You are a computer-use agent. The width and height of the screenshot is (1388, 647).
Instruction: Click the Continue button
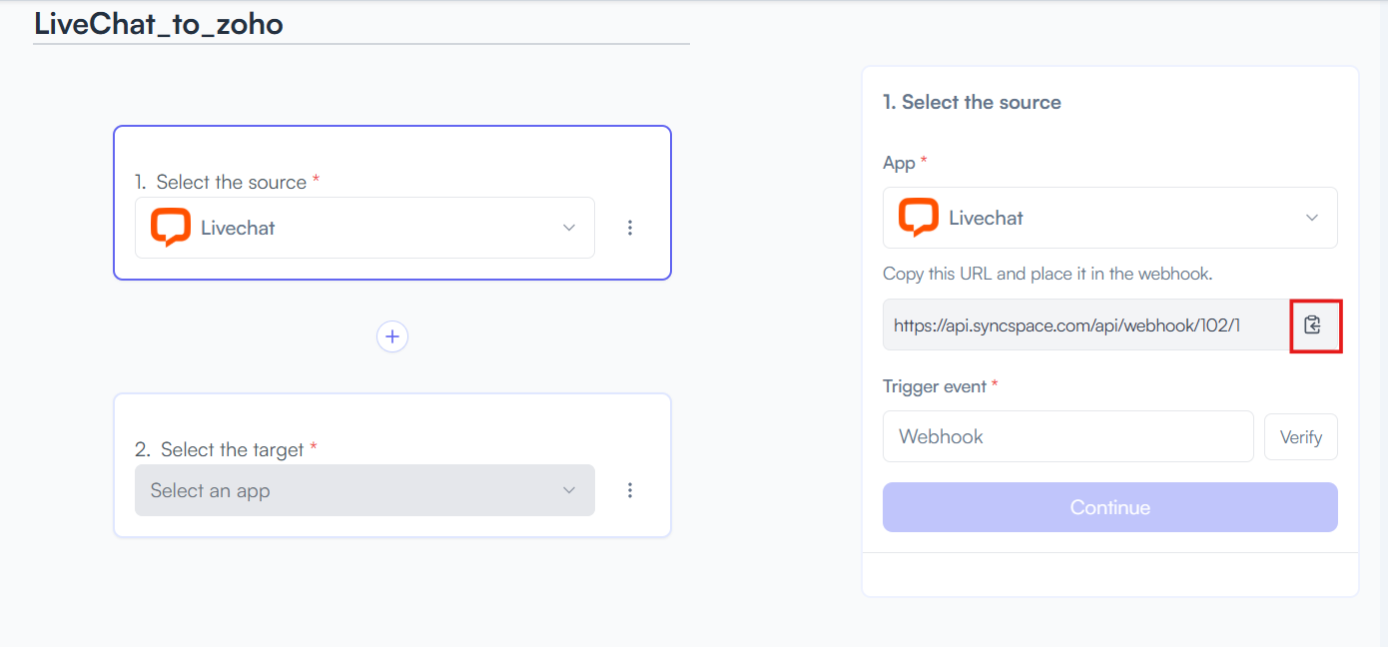point(1110,507)
